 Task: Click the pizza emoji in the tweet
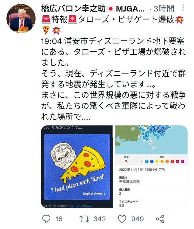(46, 30)
